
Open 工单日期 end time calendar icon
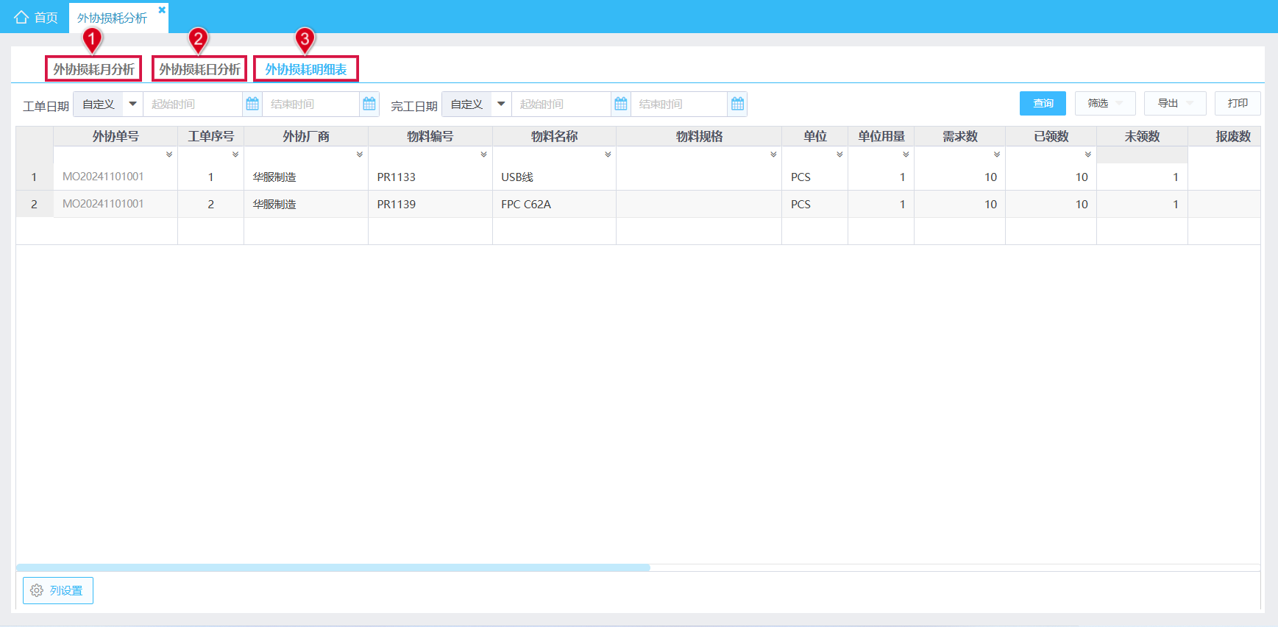pos(369,104)
